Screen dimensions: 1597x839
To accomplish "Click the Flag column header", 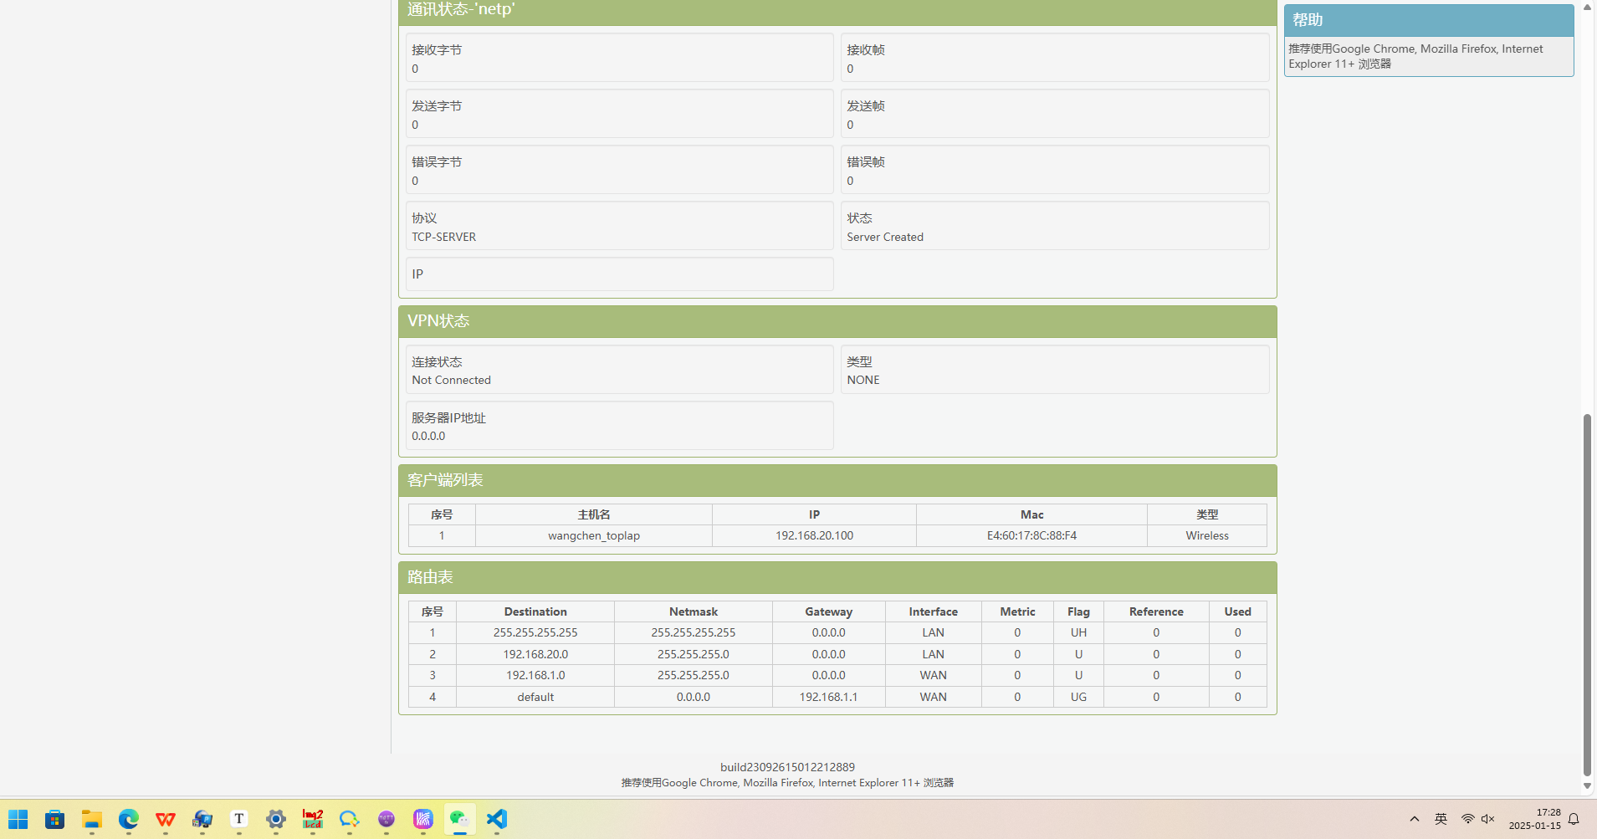I will [1078, 611].
